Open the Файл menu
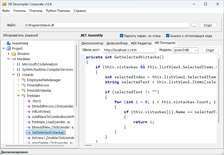 (6, 11)
